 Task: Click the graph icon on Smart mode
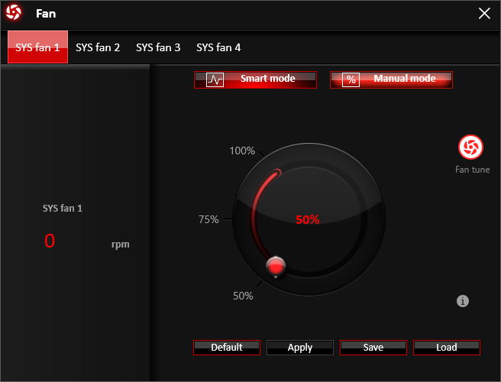(x=215, y=80)
